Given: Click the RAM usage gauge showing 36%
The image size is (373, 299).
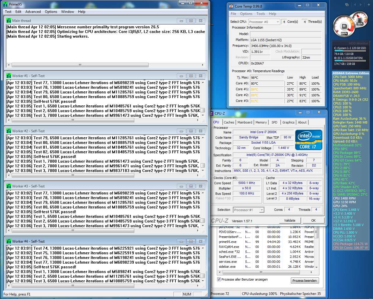Looking at the screenshot, I should [360, 20].
